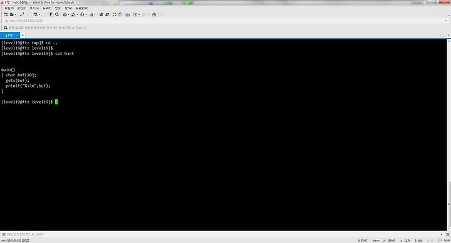The height and width of the screenshot is (243, 451).
Task: Add a new tab with plus button
Action: pyautogui.click(x=23, y=35)
